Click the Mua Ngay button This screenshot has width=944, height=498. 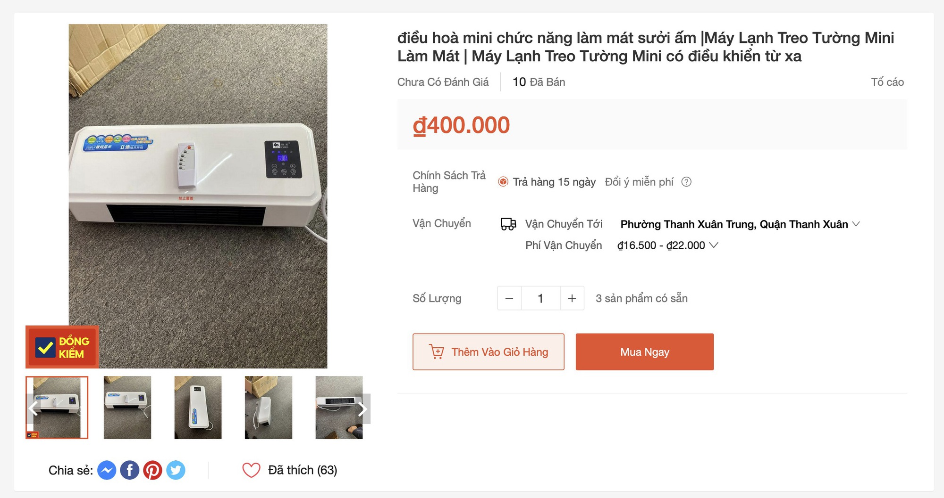point(644,351)
